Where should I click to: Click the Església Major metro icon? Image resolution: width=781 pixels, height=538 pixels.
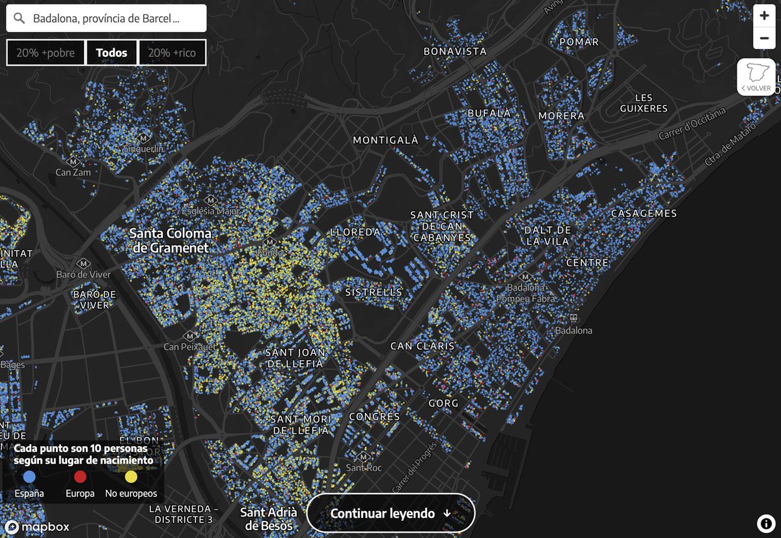[210, 199]
